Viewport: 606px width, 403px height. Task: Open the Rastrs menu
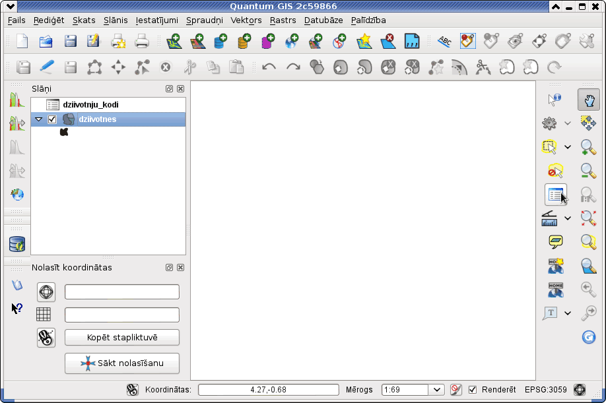pos(283,20)
